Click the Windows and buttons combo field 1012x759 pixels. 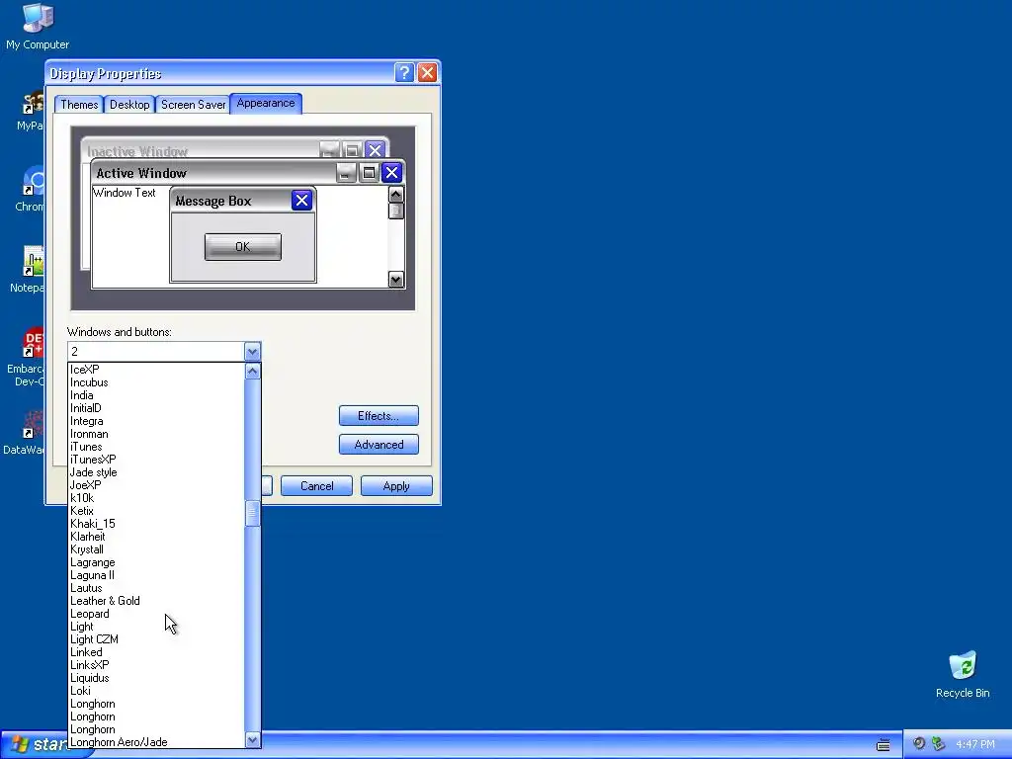[156, 351]
